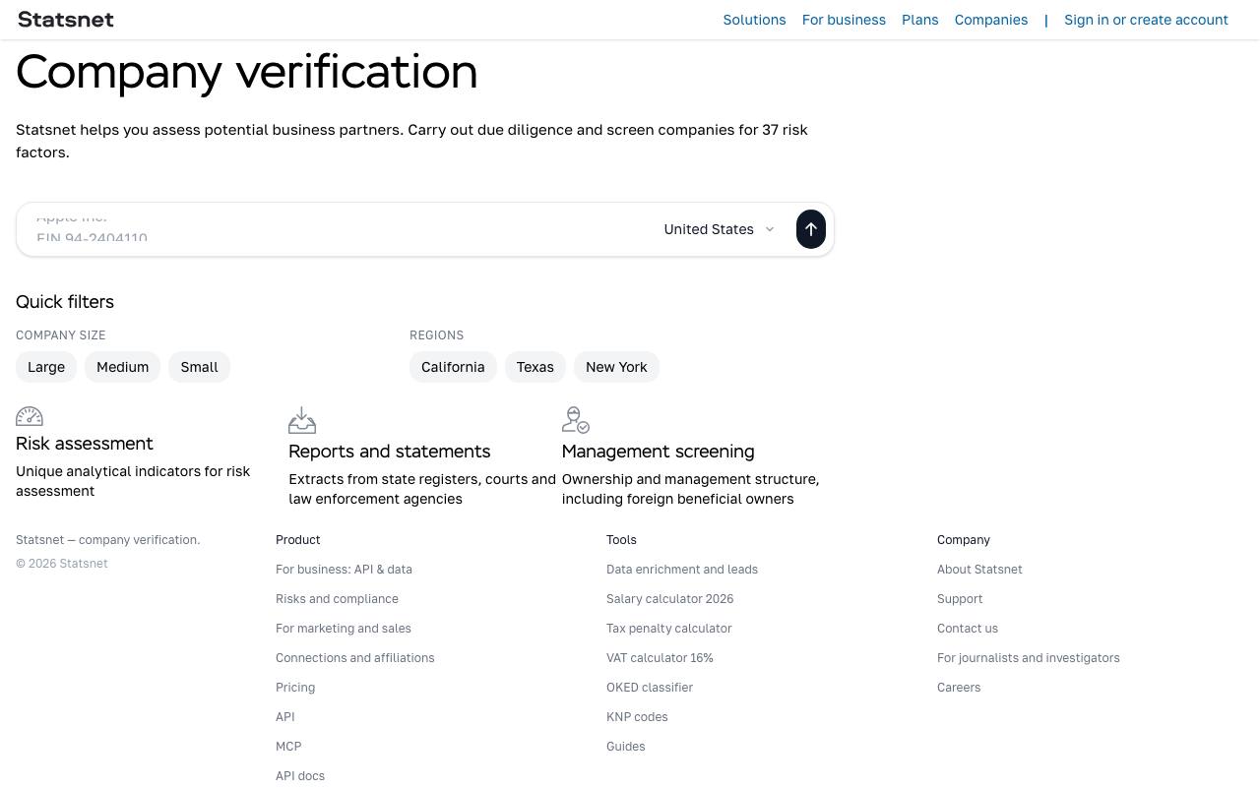The image size is (1260, 787).
Task: Click Contact us link
Action: tap(968, 629)
